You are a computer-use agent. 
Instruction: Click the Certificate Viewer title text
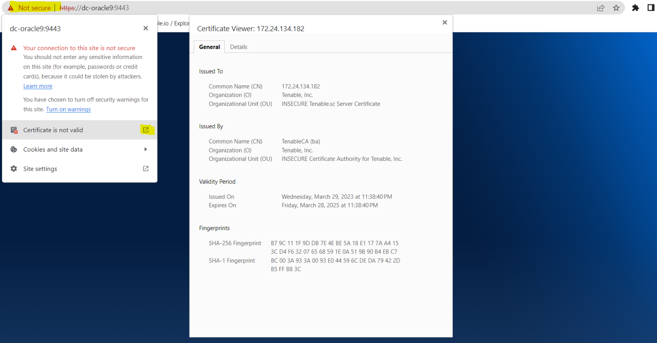pyautogui.click(x=251, y=28)
